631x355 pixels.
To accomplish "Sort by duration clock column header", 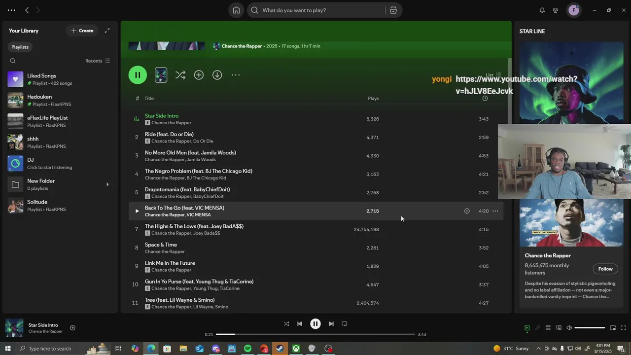I will click(x=485, y=99).
